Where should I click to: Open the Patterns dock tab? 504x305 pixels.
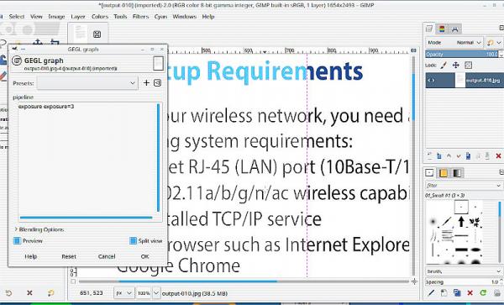[x=444, y=173]
